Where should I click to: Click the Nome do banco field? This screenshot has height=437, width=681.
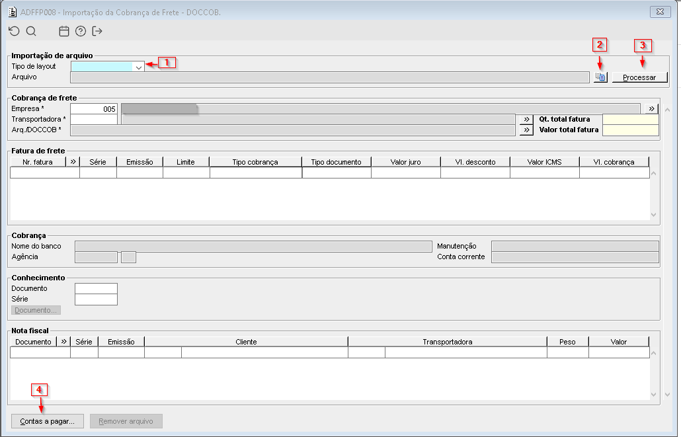point(253,247)
